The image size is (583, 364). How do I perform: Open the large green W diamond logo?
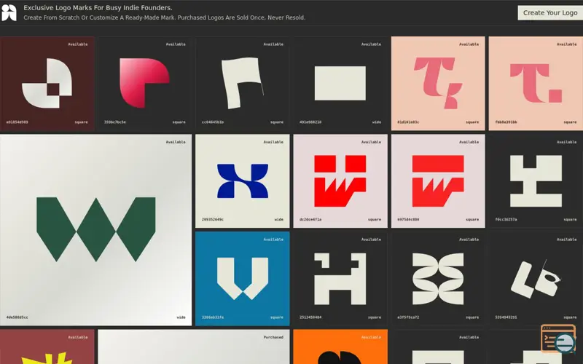tap(96, 230)
